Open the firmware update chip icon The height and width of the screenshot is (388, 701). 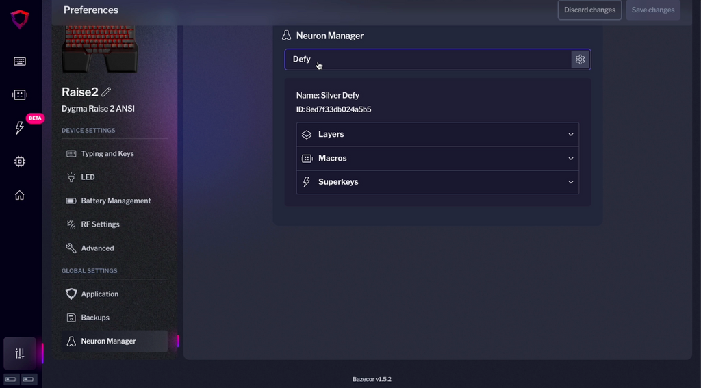(x=20, y=161)
